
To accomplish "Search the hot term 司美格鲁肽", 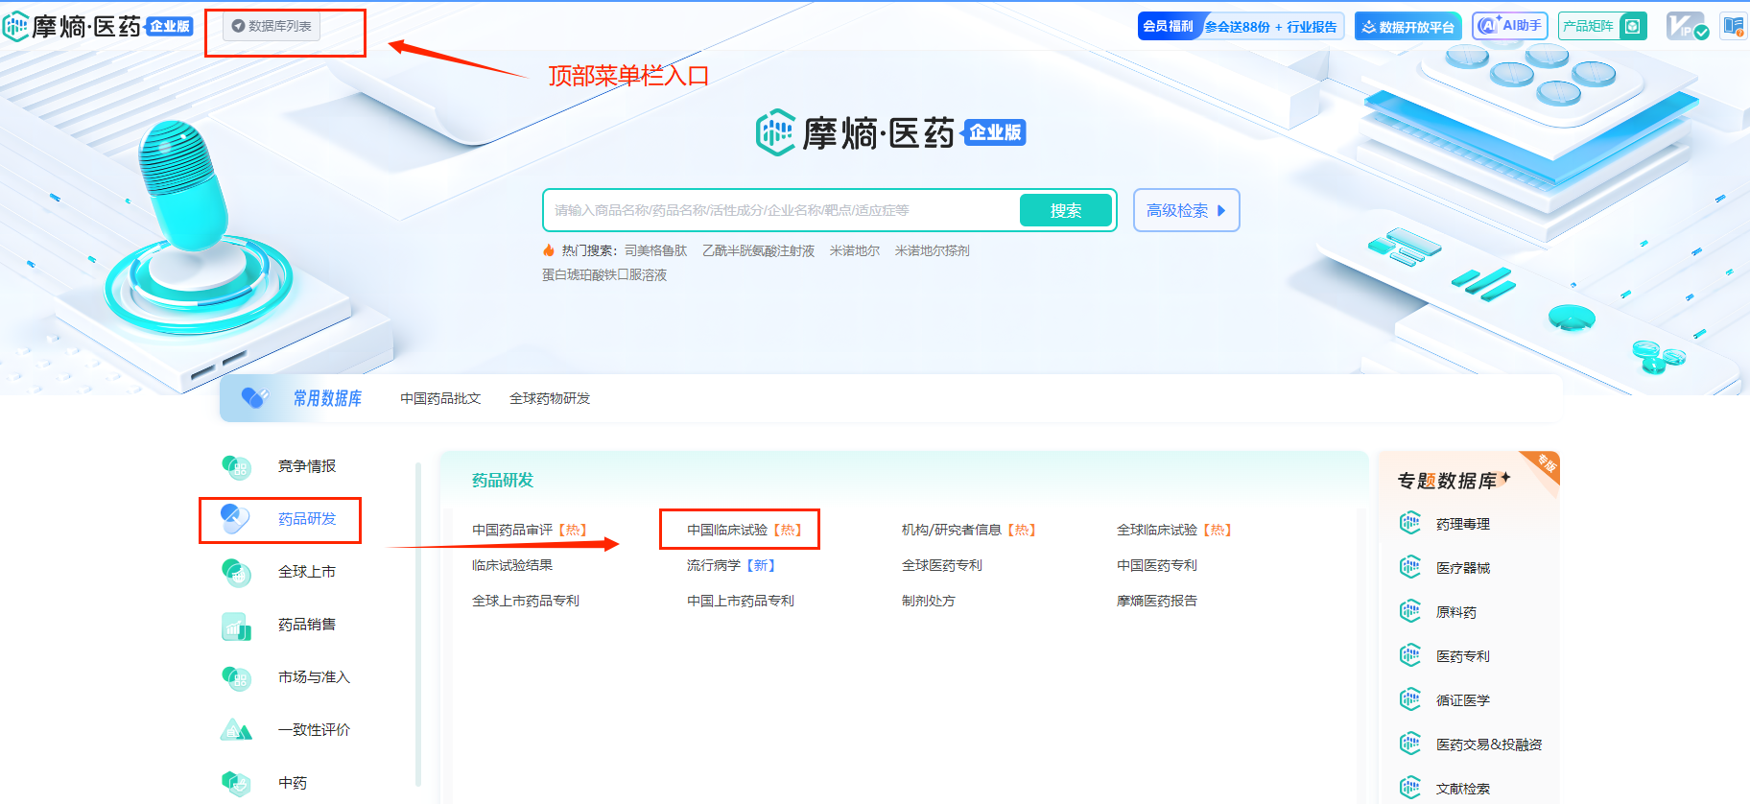I will click(655, 250).
